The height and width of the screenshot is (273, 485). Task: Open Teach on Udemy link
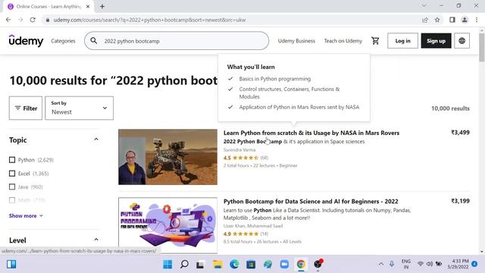point(343,41)
